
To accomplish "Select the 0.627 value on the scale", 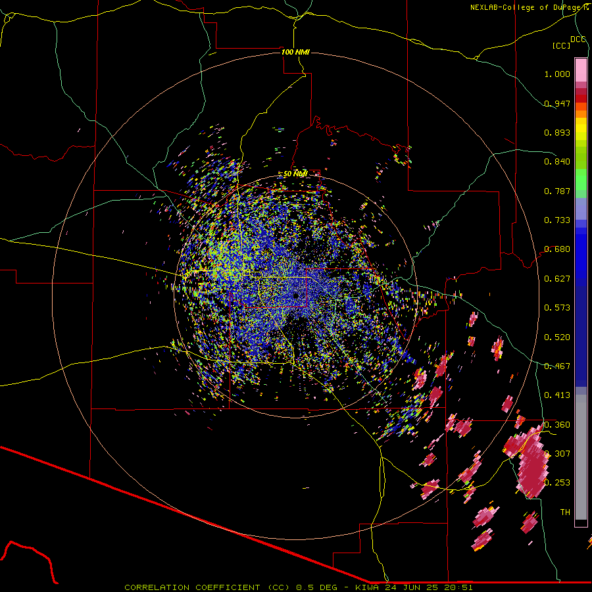I will coord(557,279).
